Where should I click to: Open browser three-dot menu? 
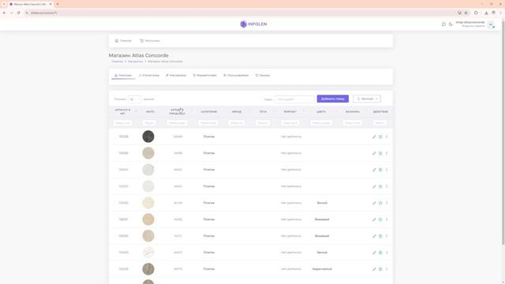tap(500, 13)
